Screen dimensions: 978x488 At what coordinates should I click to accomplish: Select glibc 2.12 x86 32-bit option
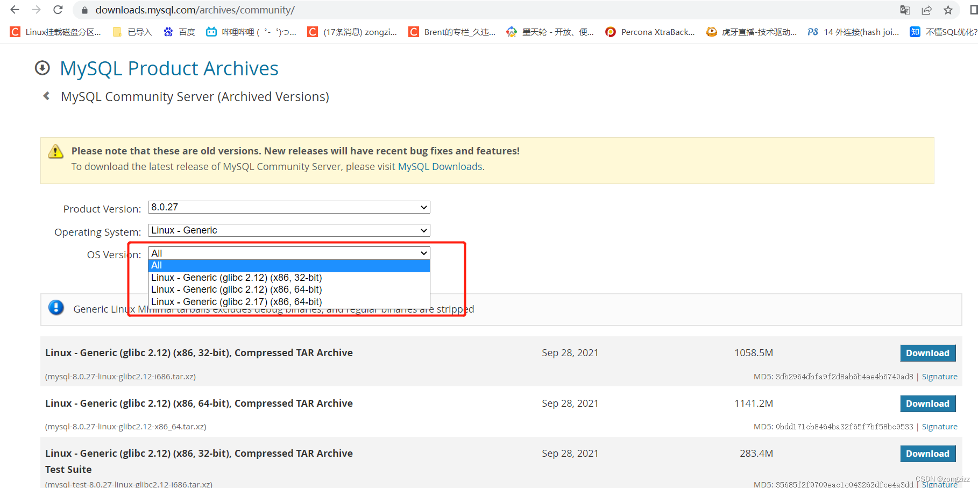click(289, 278)
